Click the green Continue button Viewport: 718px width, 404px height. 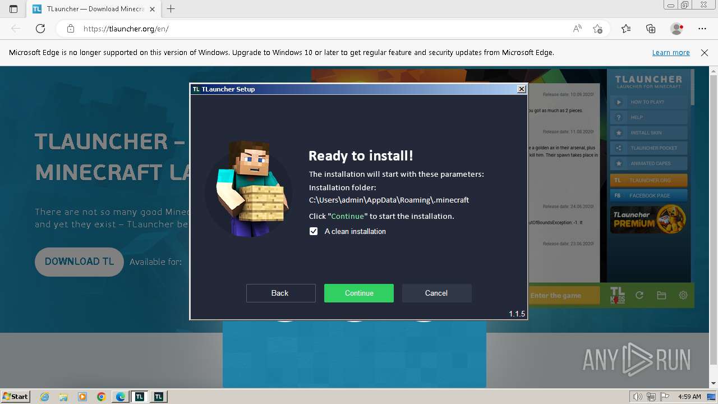[x=359, y=293]
